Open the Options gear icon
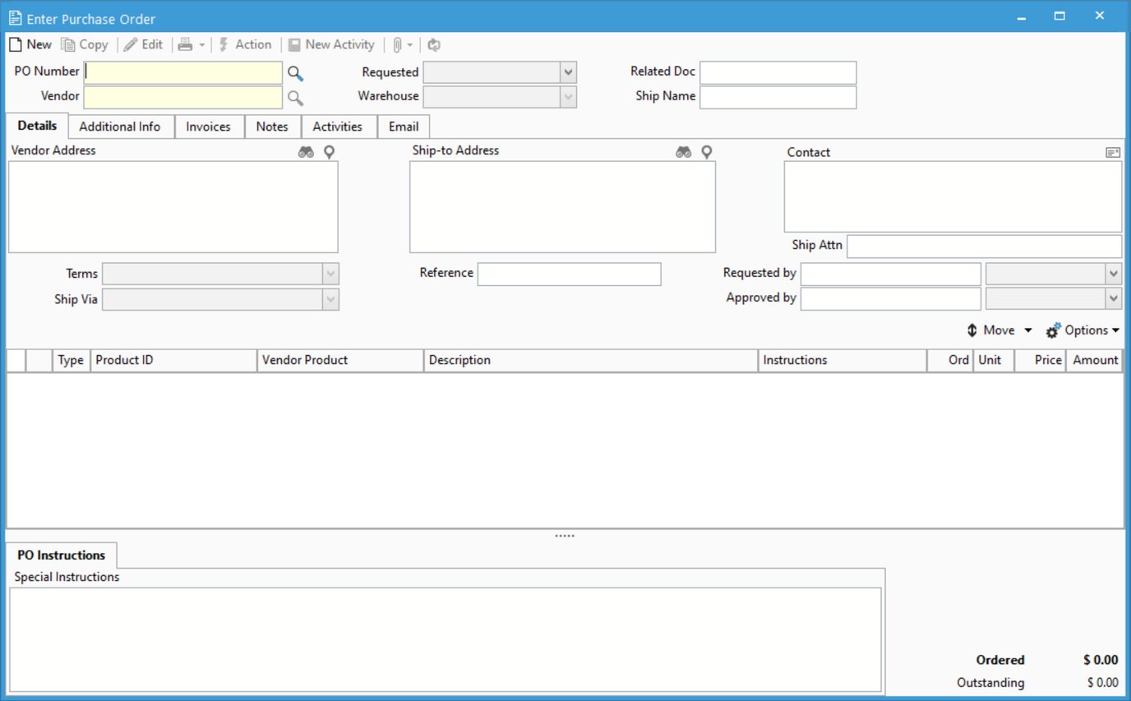The image size is (1131, 701). [1052, 330]
